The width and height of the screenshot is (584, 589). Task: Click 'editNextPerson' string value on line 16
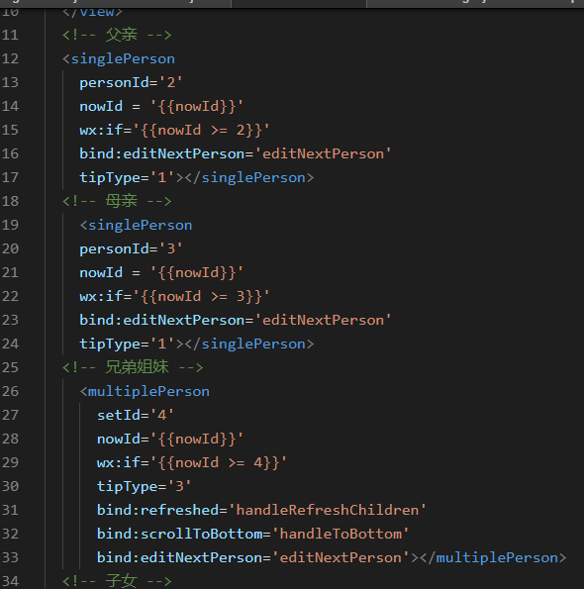(324, 154)
